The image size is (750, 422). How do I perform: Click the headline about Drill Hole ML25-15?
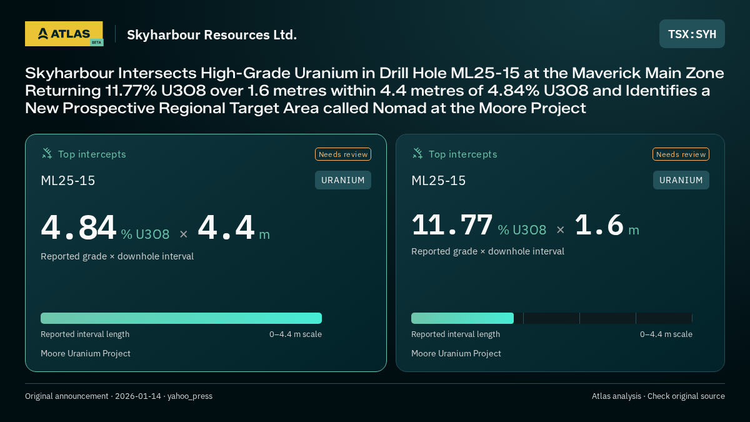374,91
